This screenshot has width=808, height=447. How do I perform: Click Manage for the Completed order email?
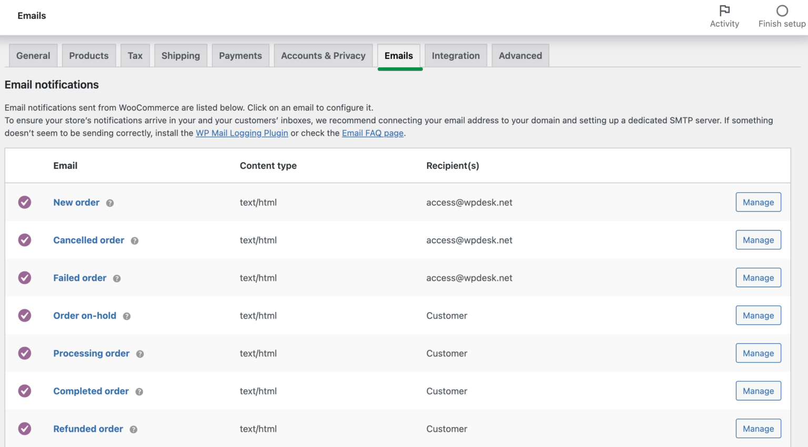758,391
